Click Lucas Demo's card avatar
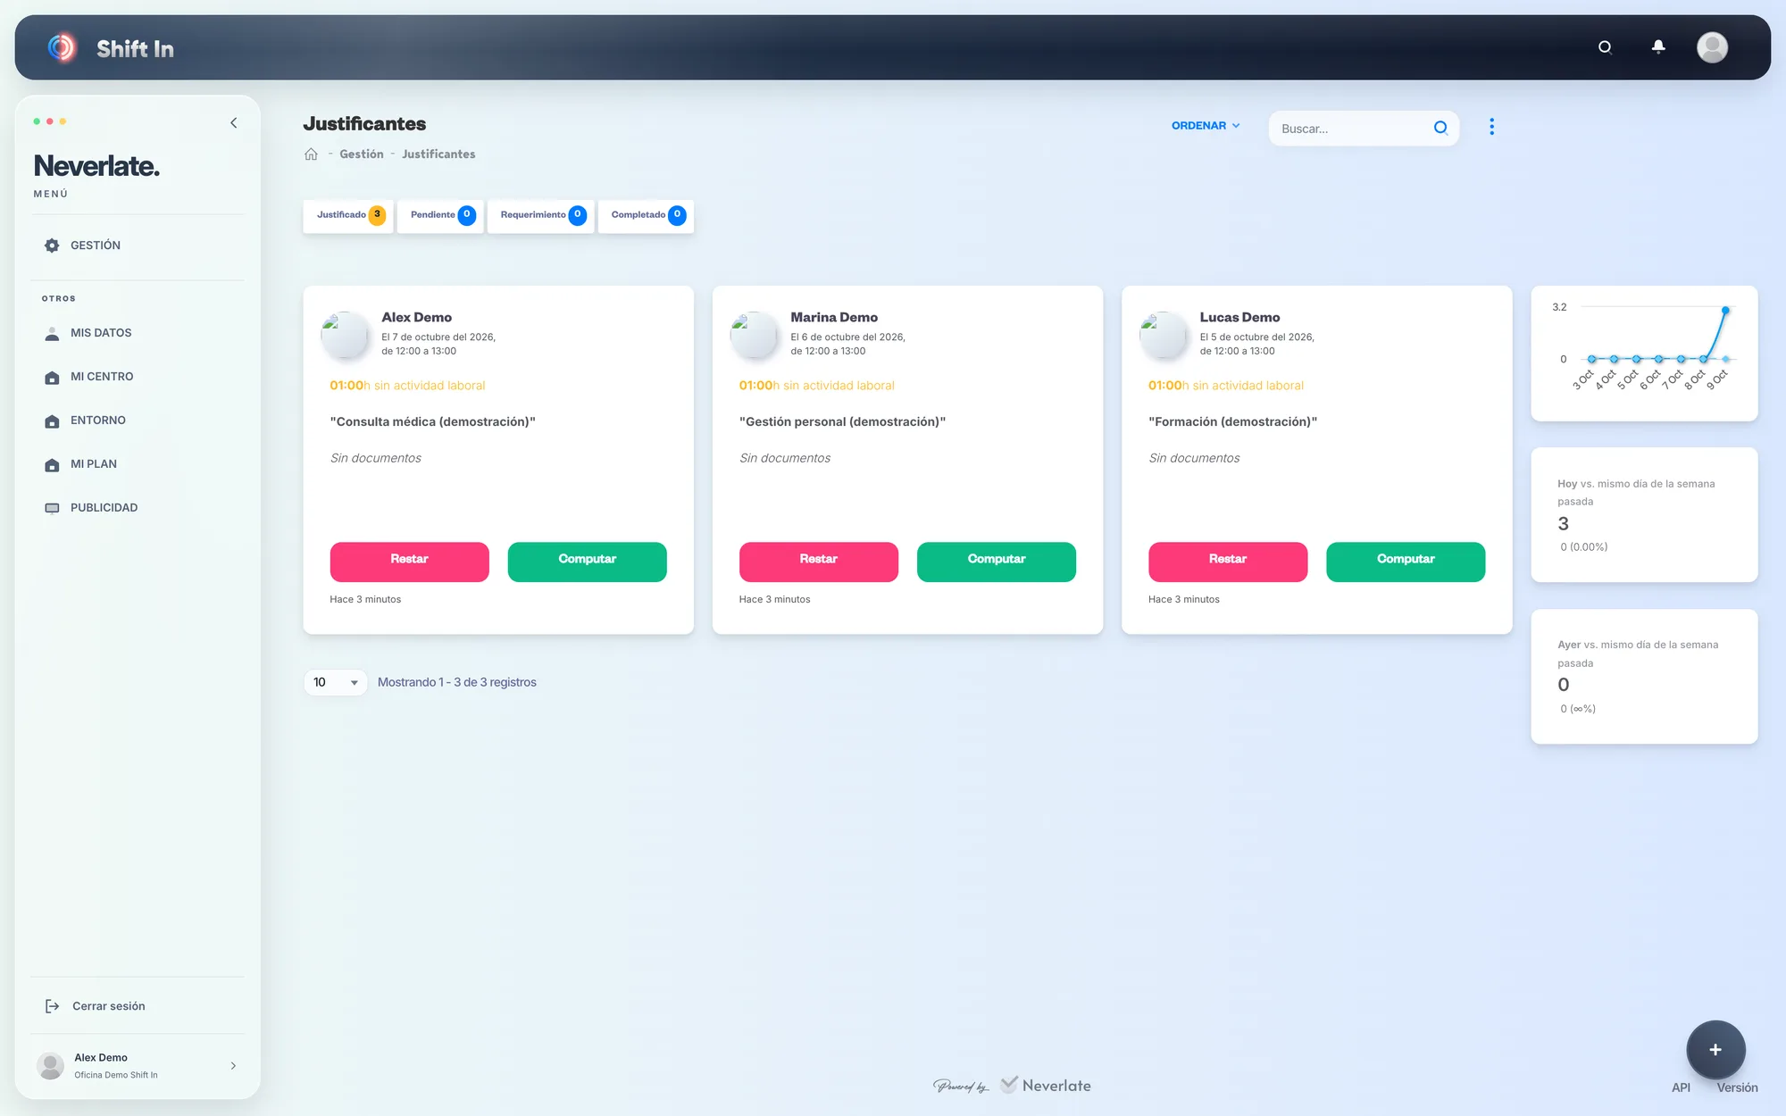Viewport: 1786px width, 1116px height. click(1163, 335)
